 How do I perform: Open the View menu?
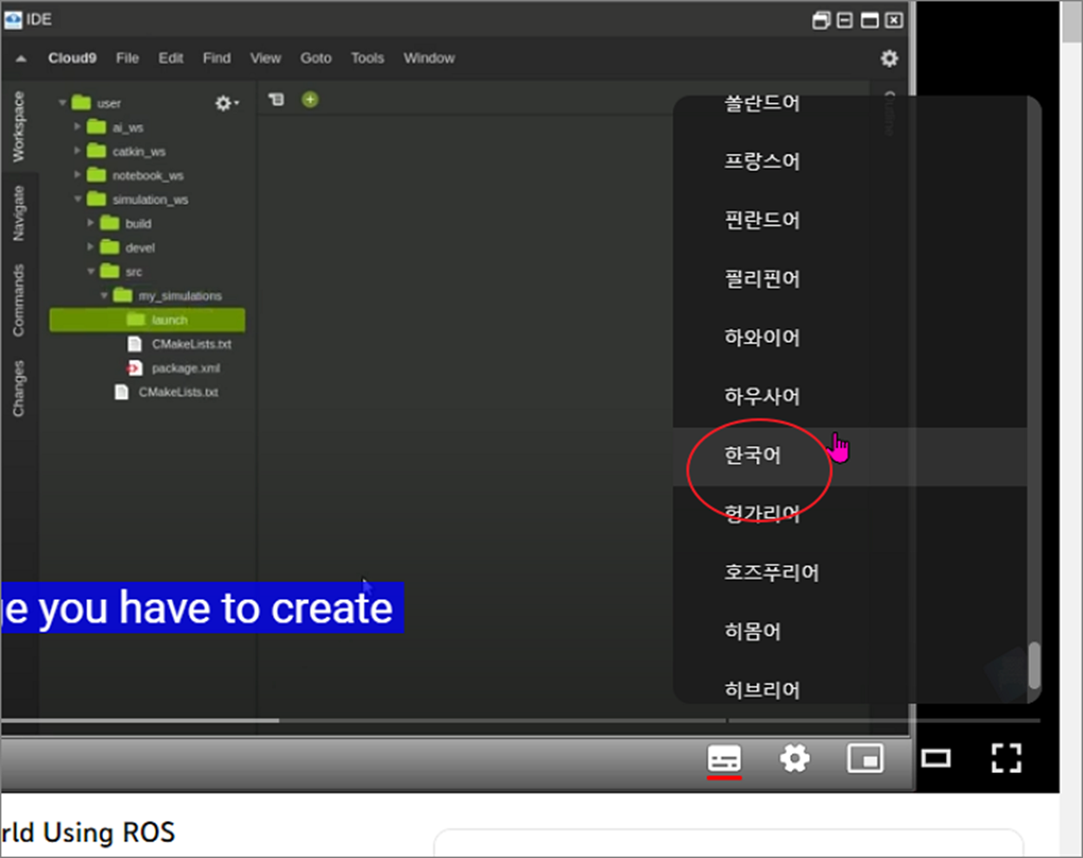265,58
